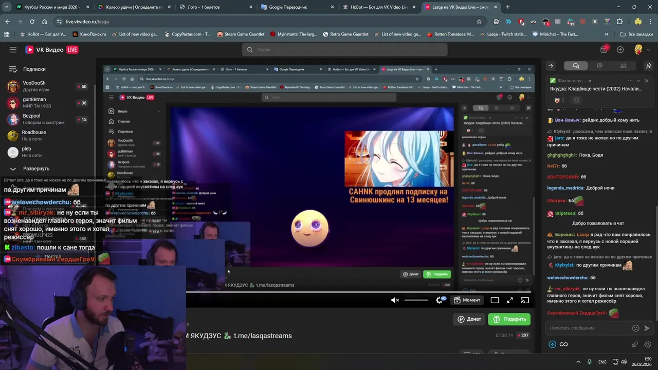This screenshot has height=370, width=658.
Task: Switch the ENG keyboard language indicator
Action: click(x=602, y=362)
